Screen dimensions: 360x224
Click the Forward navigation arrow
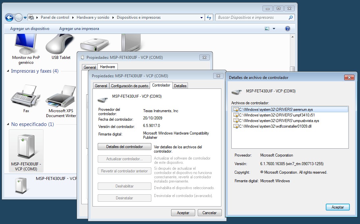[x=18, y=17]
